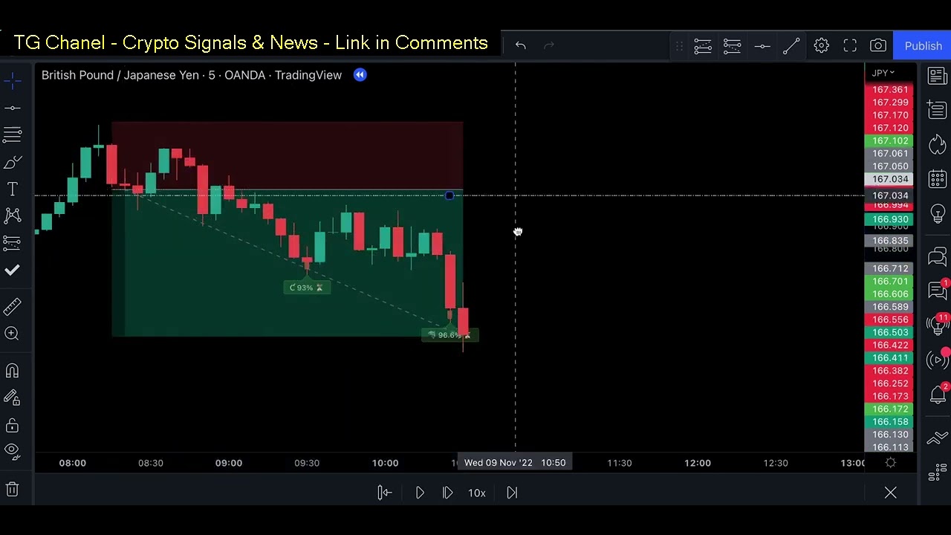Remove drawings with the trash icon

(12, 489)
